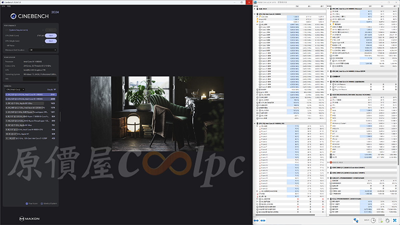The width and height of the screenshot is (400, 225).
Task: Start the CPU Multi Core benchmark
Action: 51,35
